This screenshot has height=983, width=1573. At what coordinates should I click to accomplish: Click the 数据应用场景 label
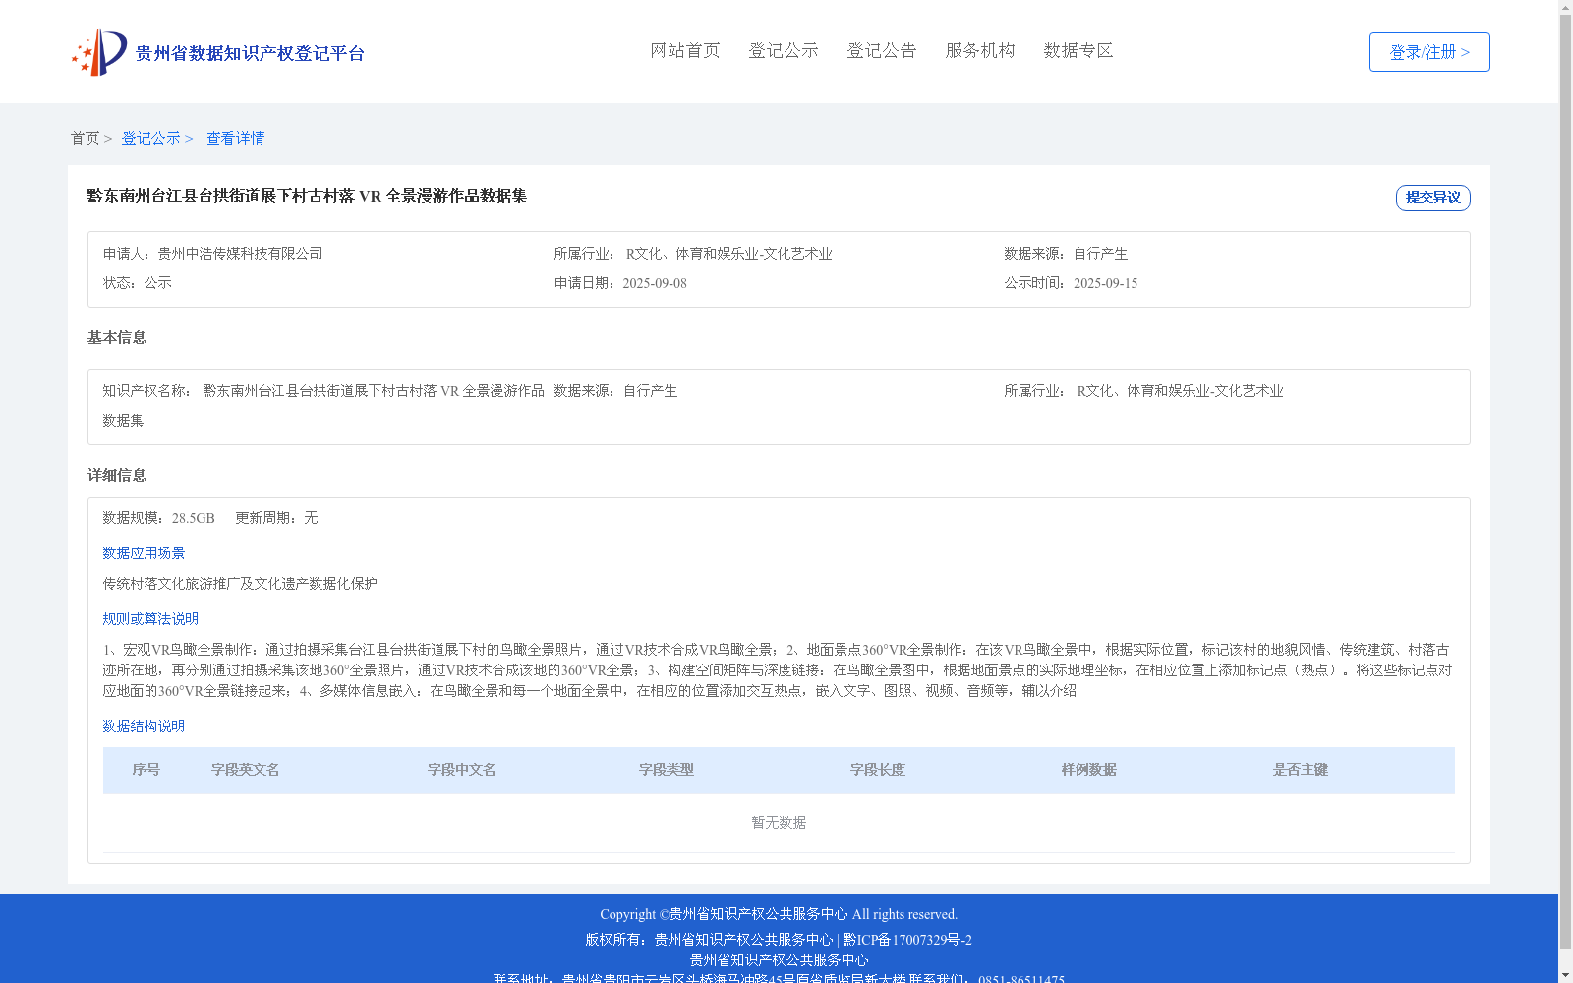point(144,553)
